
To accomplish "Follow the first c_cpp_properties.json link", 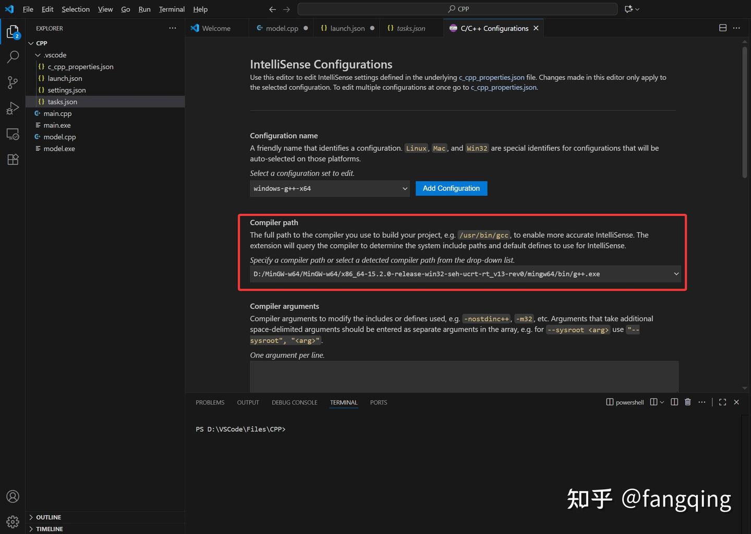I will tap(492, 77).
